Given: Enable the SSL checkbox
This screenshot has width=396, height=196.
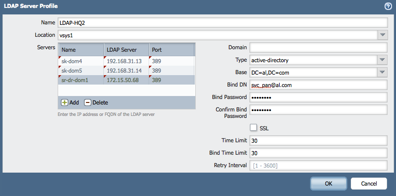Looking at the screenshot, I should (253, 127).
